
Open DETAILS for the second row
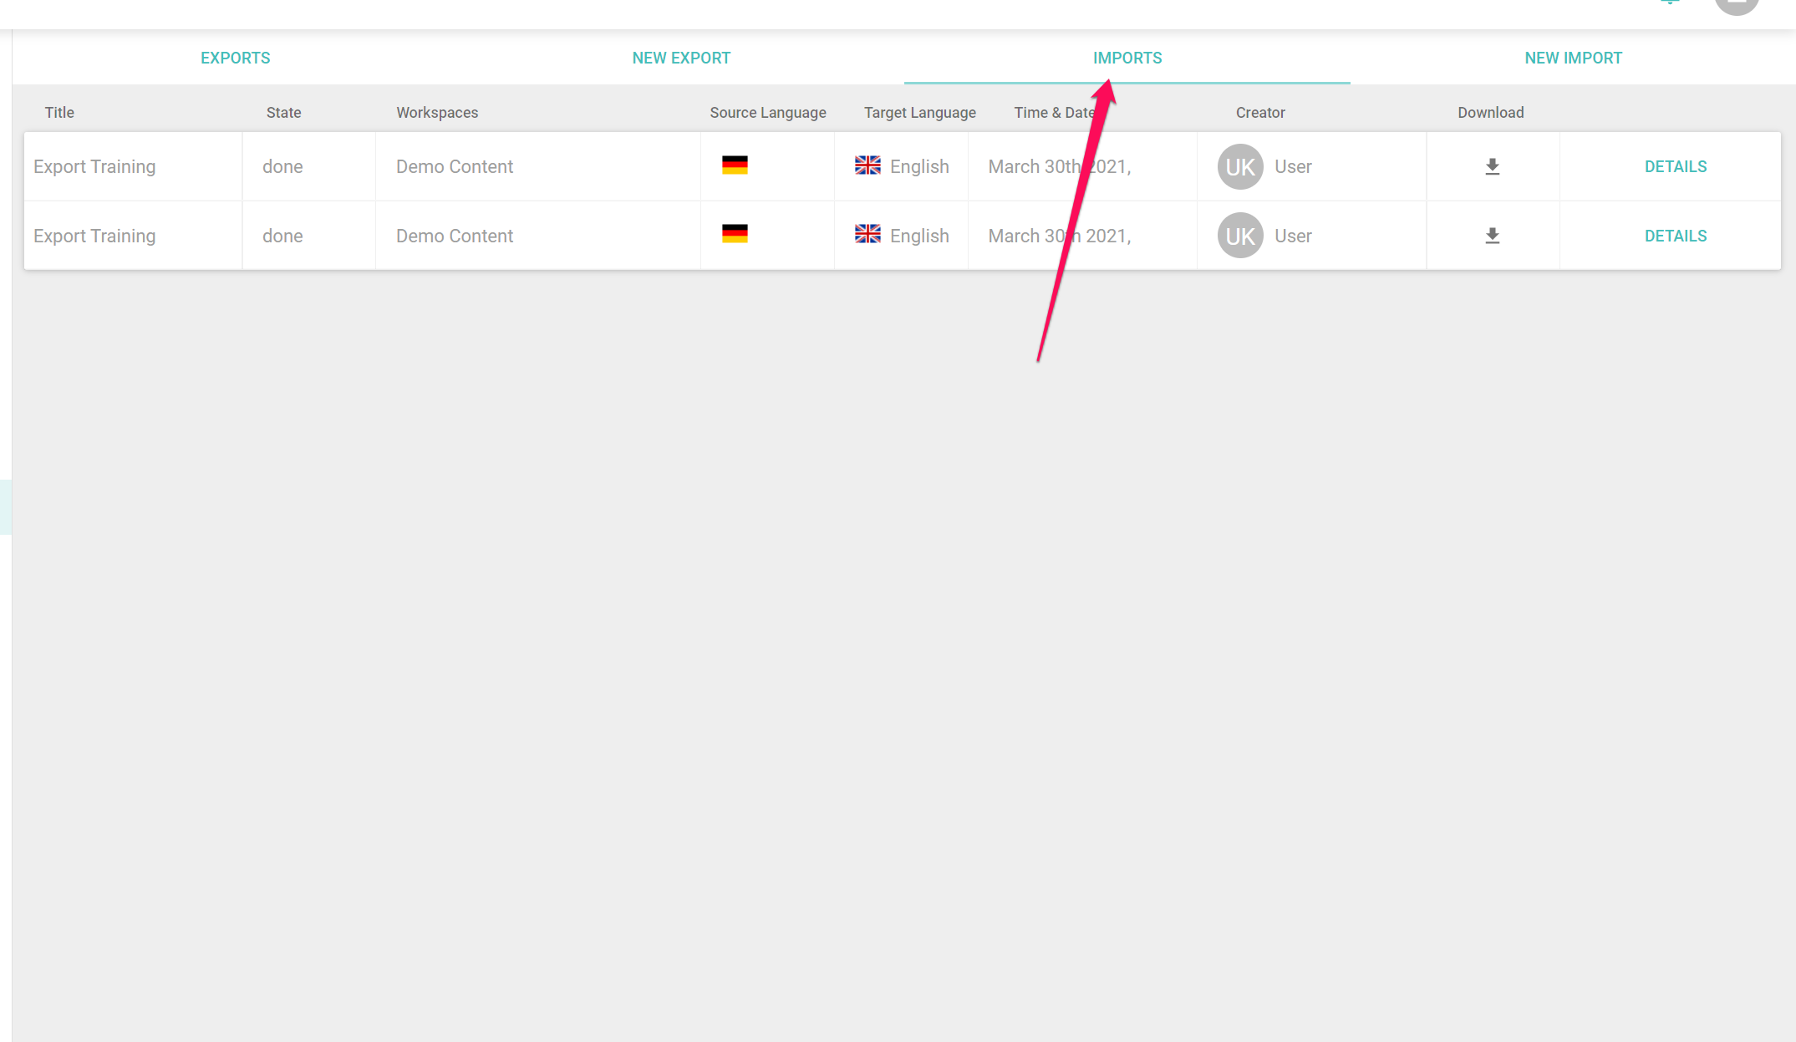(x=1675, y=236)
